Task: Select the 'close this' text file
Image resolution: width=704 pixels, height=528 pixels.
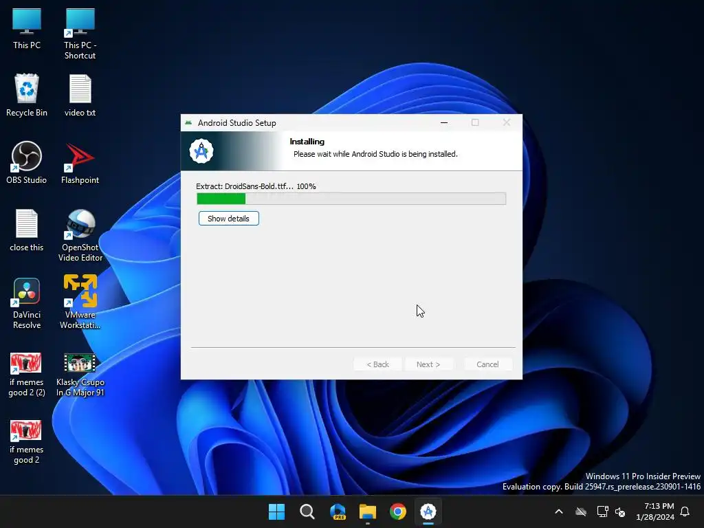Action: point(27,230)
